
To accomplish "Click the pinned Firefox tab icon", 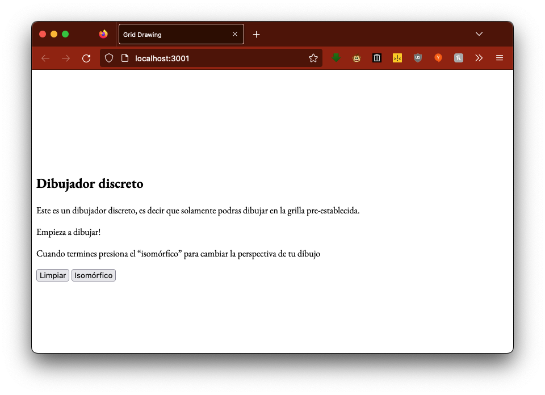I will (x=103, y=34).
